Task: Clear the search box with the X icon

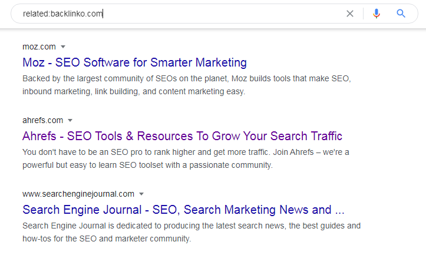Action: 350,14
